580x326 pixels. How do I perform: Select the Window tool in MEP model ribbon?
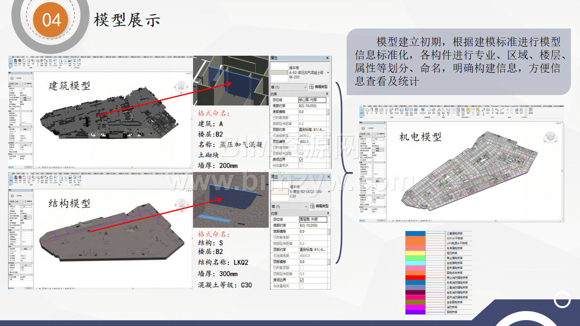(x=377, y=111)
